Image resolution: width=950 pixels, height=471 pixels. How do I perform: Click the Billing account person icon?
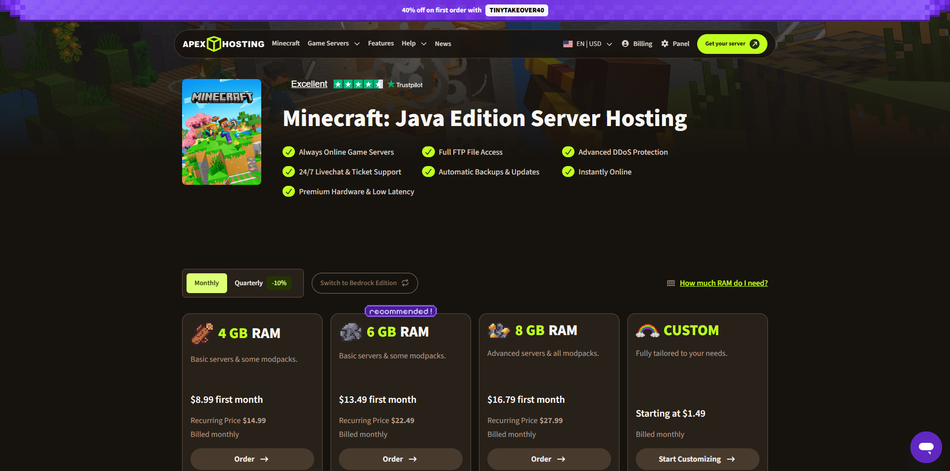pos(625,43)
